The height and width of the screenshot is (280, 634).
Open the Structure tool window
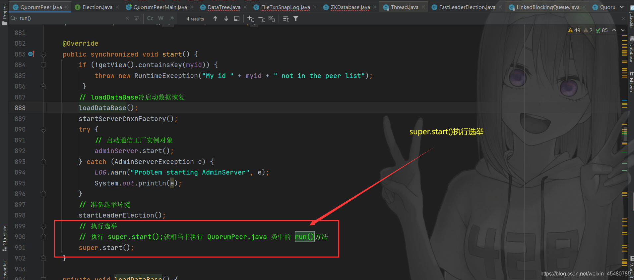point(4,238)
